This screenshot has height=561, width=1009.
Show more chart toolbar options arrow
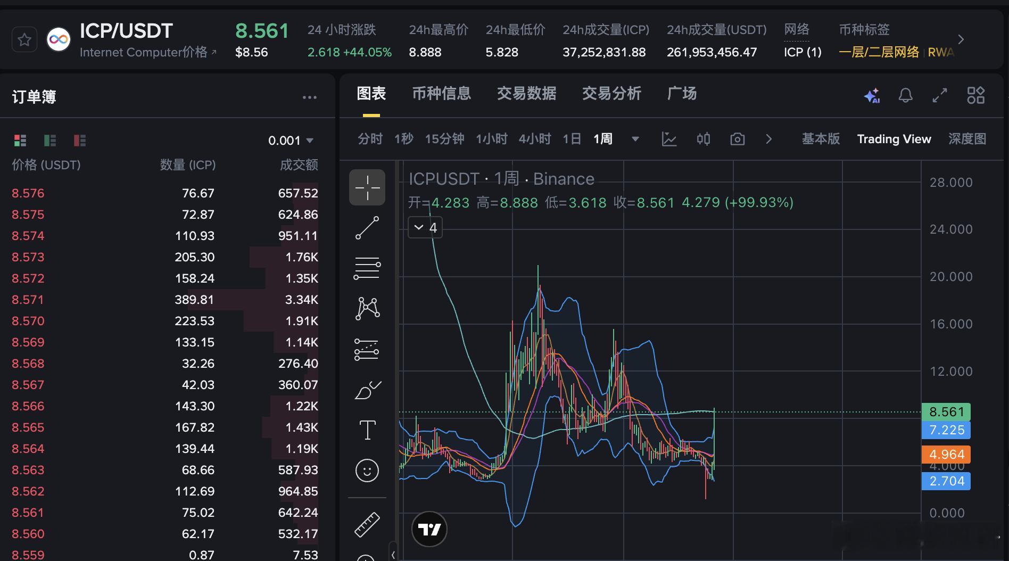tap(769, 139)
